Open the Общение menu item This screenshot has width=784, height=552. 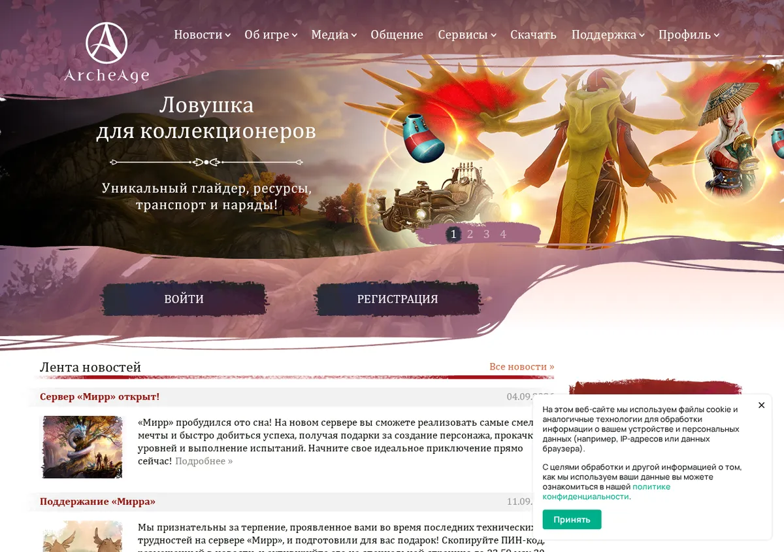[x=397, y=35]
